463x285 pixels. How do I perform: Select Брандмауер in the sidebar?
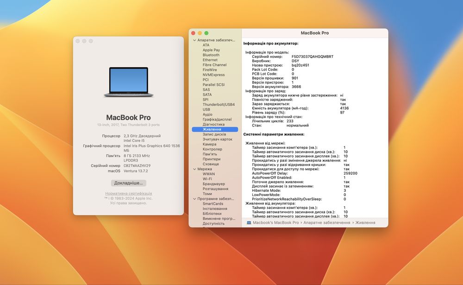[x=213, y=184]
